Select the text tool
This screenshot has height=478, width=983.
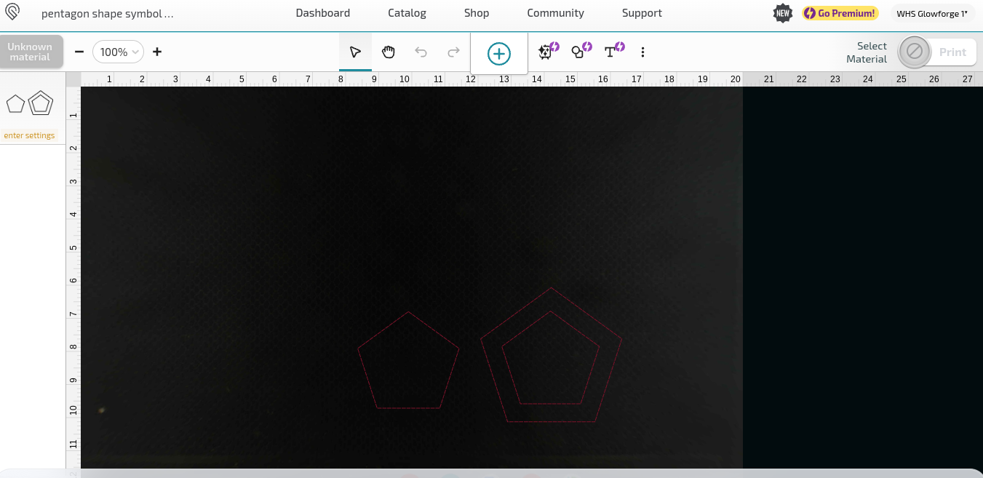(x=610, y=52)
